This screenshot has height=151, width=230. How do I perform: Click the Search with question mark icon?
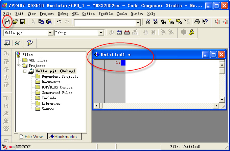click(x=171, y=22)
